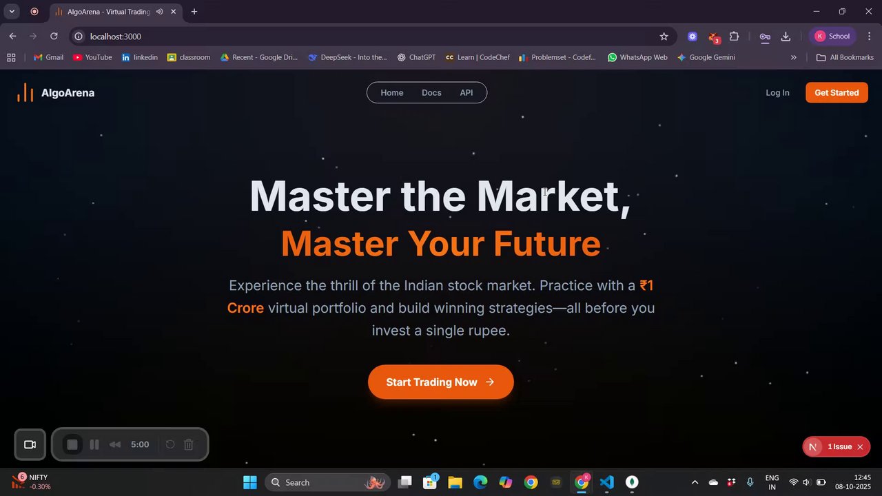Open Visual Studio Code from taskbar
The image size is (882, 496).
[606, 482]
